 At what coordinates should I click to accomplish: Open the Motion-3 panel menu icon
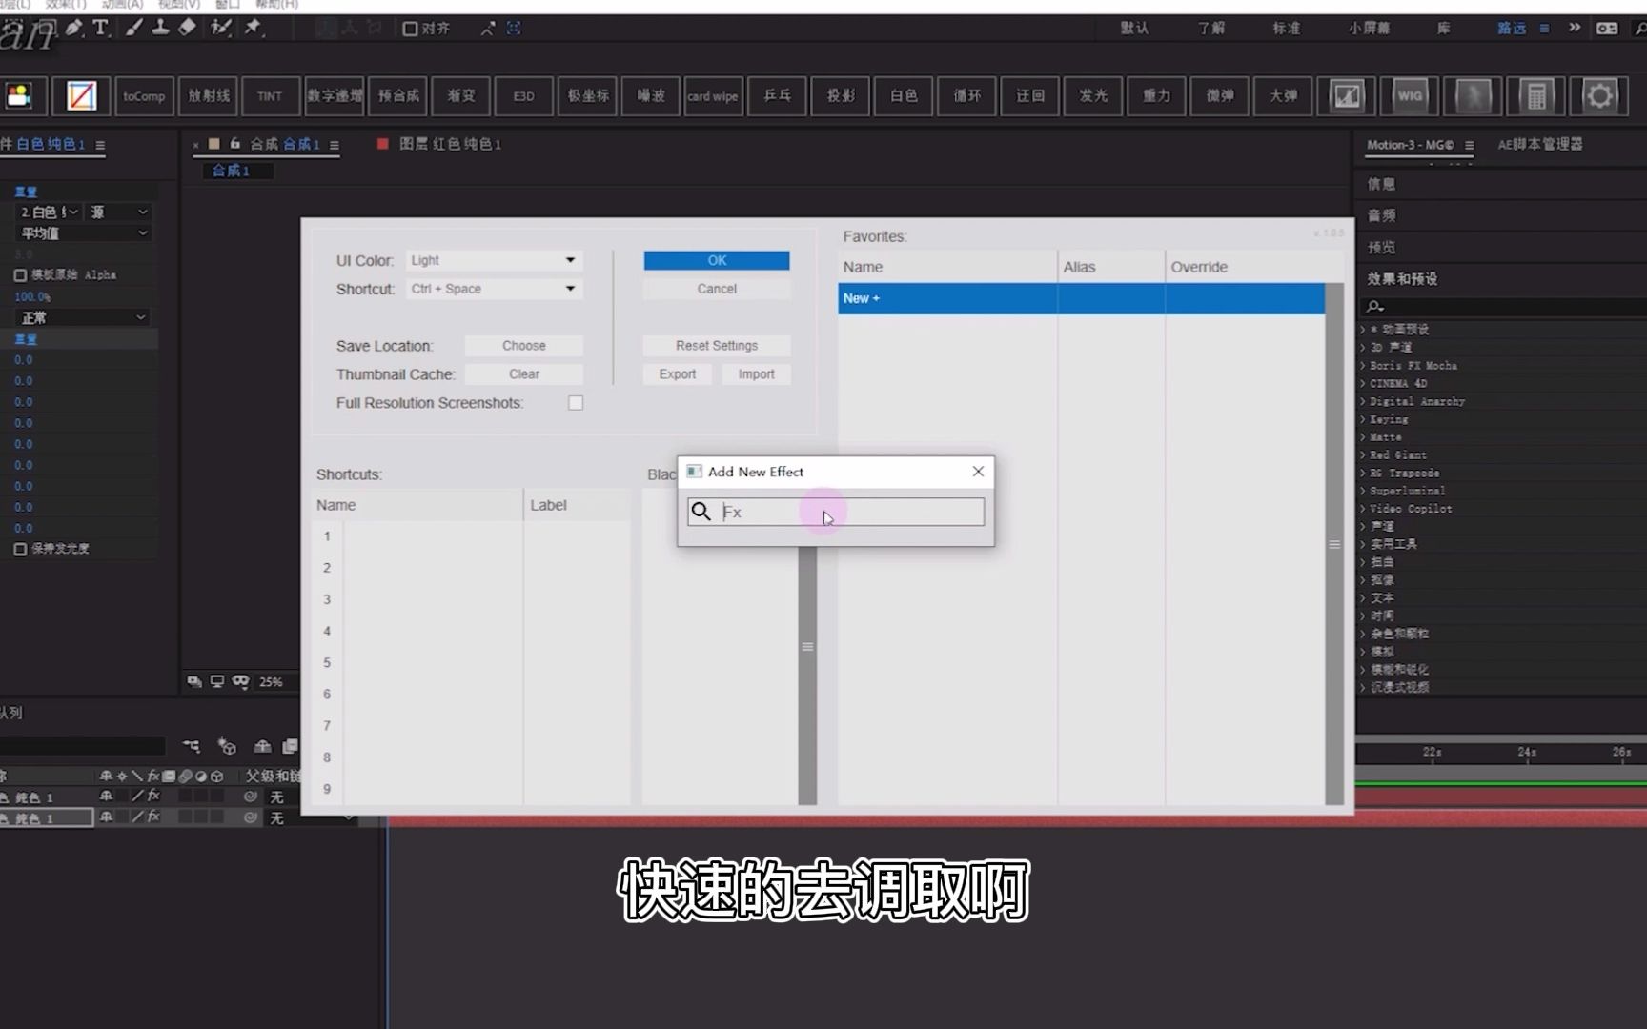[1469, 145]
